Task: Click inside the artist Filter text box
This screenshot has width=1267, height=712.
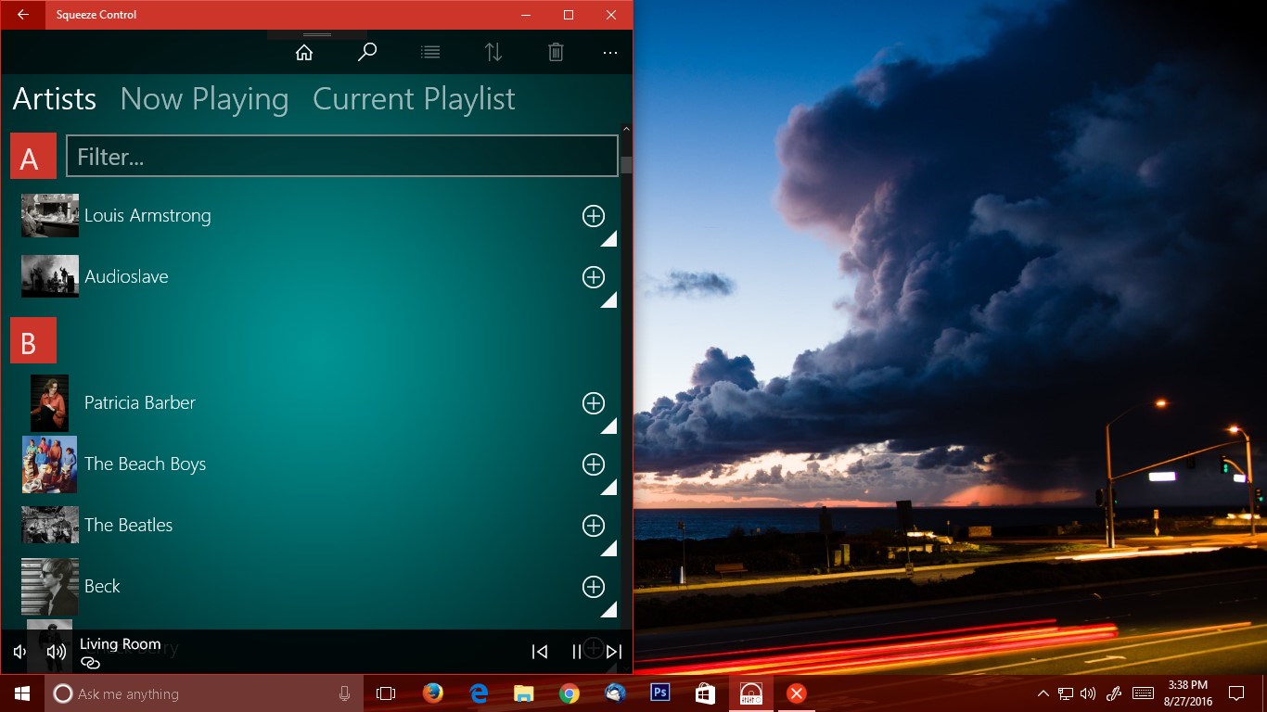Action: pyautogui.click(x=342, y=156)
